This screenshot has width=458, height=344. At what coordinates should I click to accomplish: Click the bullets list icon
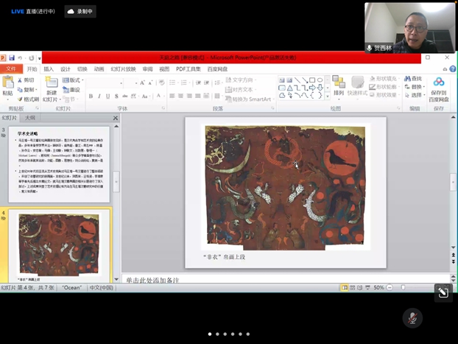pos(172,83)
